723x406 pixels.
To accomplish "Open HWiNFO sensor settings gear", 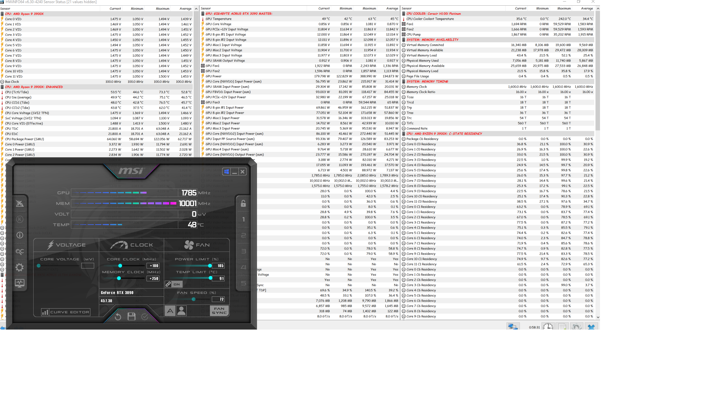I will [576, 326].
